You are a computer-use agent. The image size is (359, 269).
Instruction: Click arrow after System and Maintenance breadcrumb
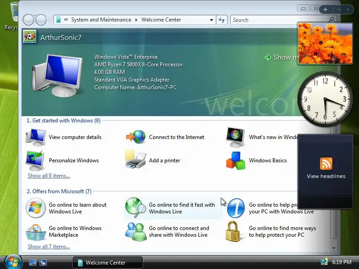coord(136,20)
